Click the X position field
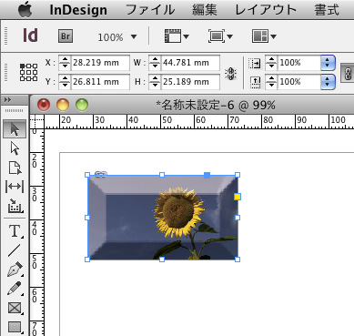Image resolution: width=354 pixels, height=336 pixels. click(x=100, y=63)
